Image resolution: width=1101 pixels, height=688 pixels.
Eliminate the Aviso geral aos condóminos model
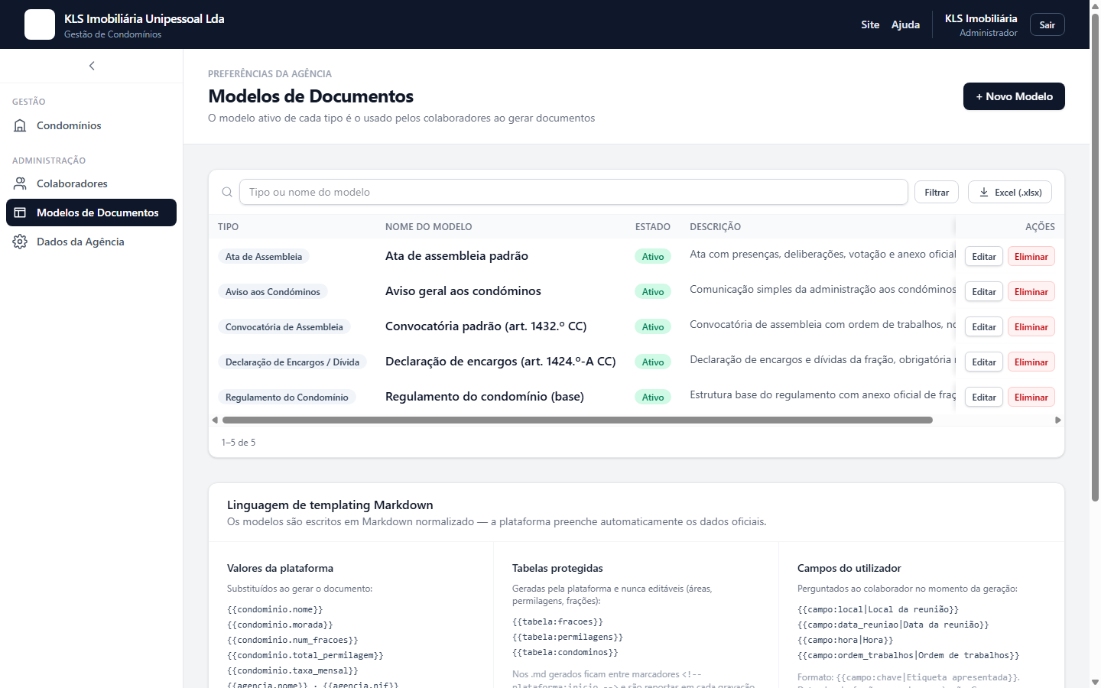click(x=1031, y=292)
